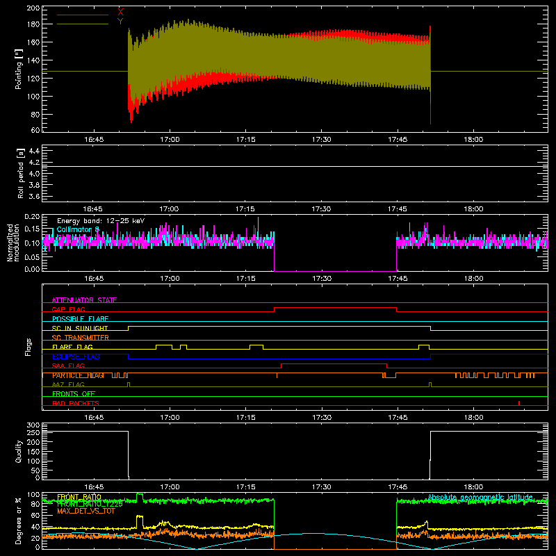Click the ATTENUATOR_STATE flag label
This screenshot has width=556, height=556.
84,300
